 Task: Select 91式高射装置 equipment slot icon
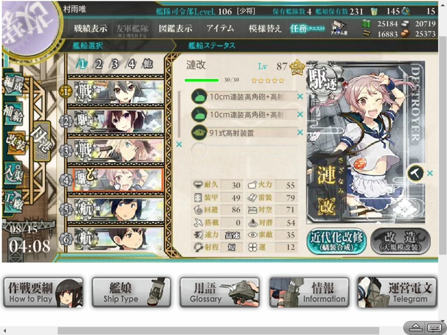199,133
